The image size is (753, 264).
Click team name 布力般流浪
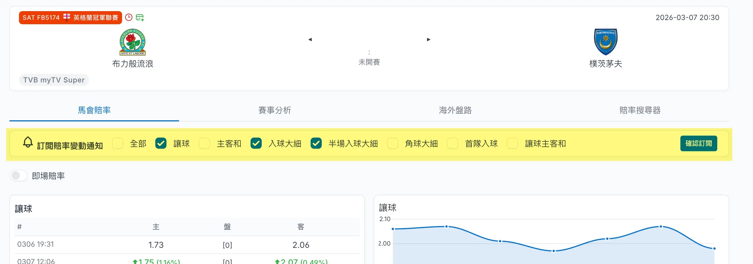(x=133, y=64)
